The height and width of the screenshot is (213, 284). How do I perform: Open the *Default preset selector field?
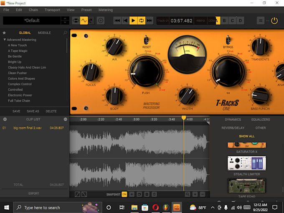tap(32, 20)
